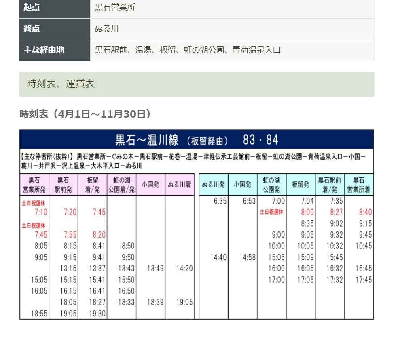The width and height of the screenshot is (398, 343).
Task: Click the red 8:40 arrival time
Action: coord(365,213)
